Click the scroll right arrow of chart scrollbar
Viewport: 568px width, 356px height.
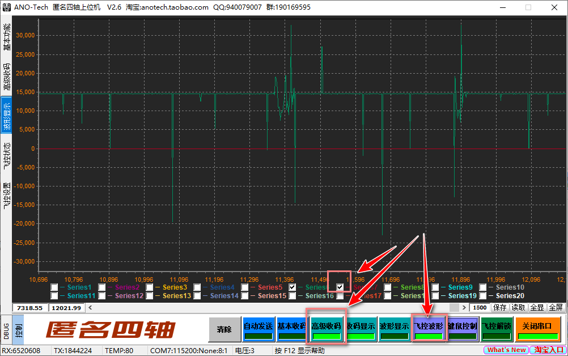pos(464,307)
